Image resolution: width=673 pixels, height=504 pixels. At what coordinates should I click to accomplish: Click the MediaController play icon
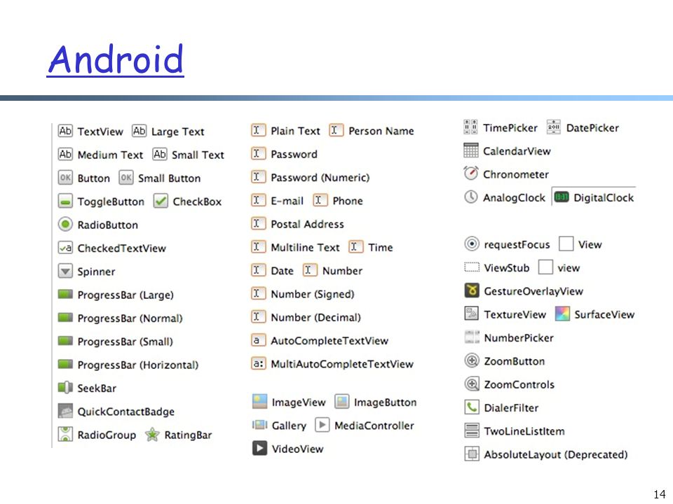[x=322, y=425]
